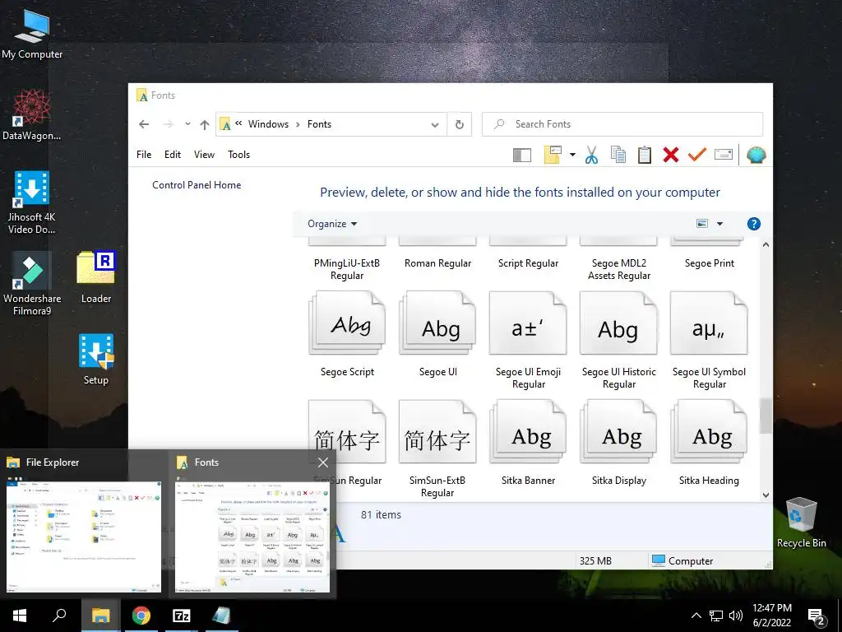Open My Computer desktop icon
The width and height of the screenshot is (842, 632).
click(32, 33)
